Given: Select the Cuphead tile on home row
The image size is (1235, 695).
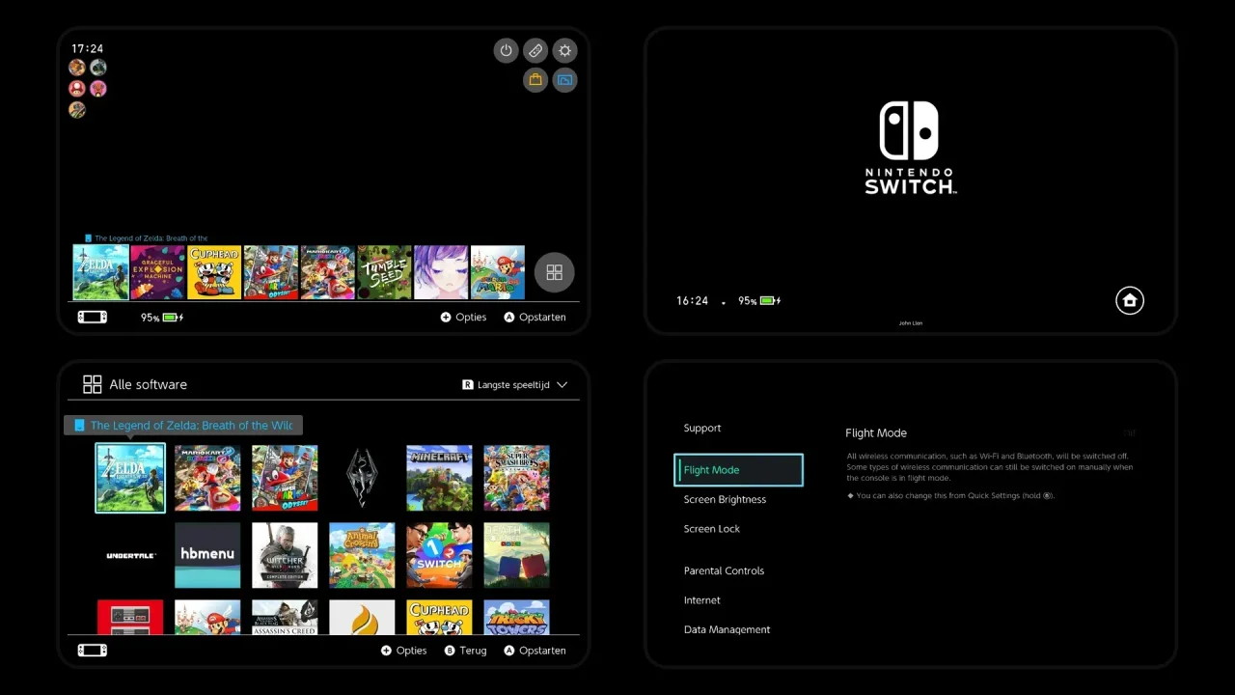Looking at the screenshot, I should tap(214, 273).
